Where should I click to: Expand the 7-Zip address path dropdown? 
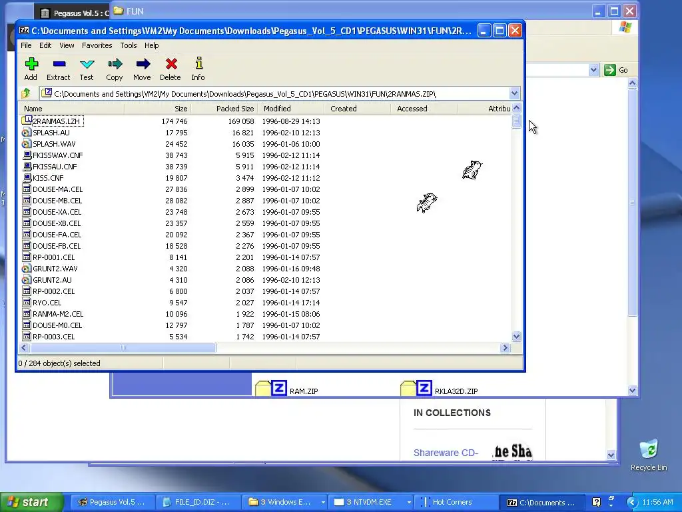(515, 93)
